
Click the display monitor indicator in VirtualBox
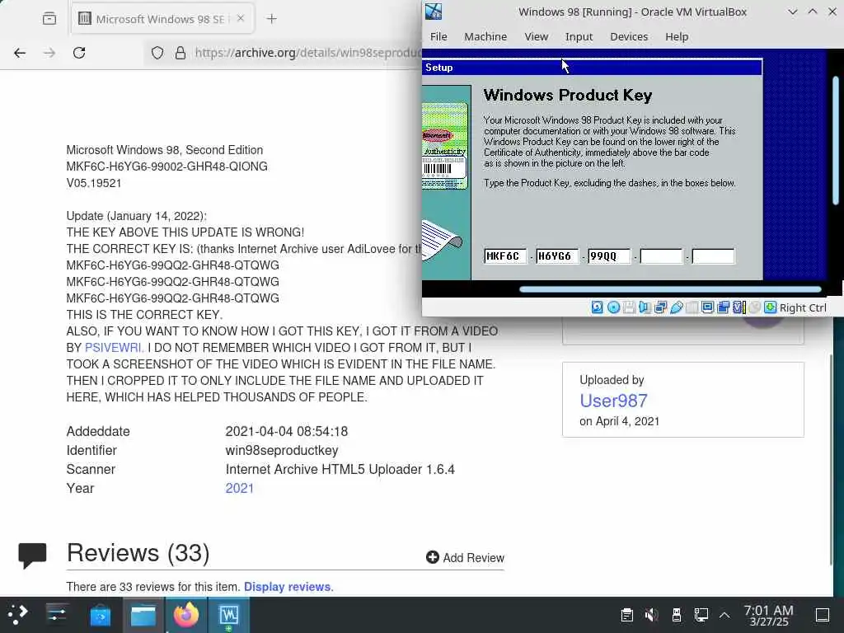(x=708, y=307)
